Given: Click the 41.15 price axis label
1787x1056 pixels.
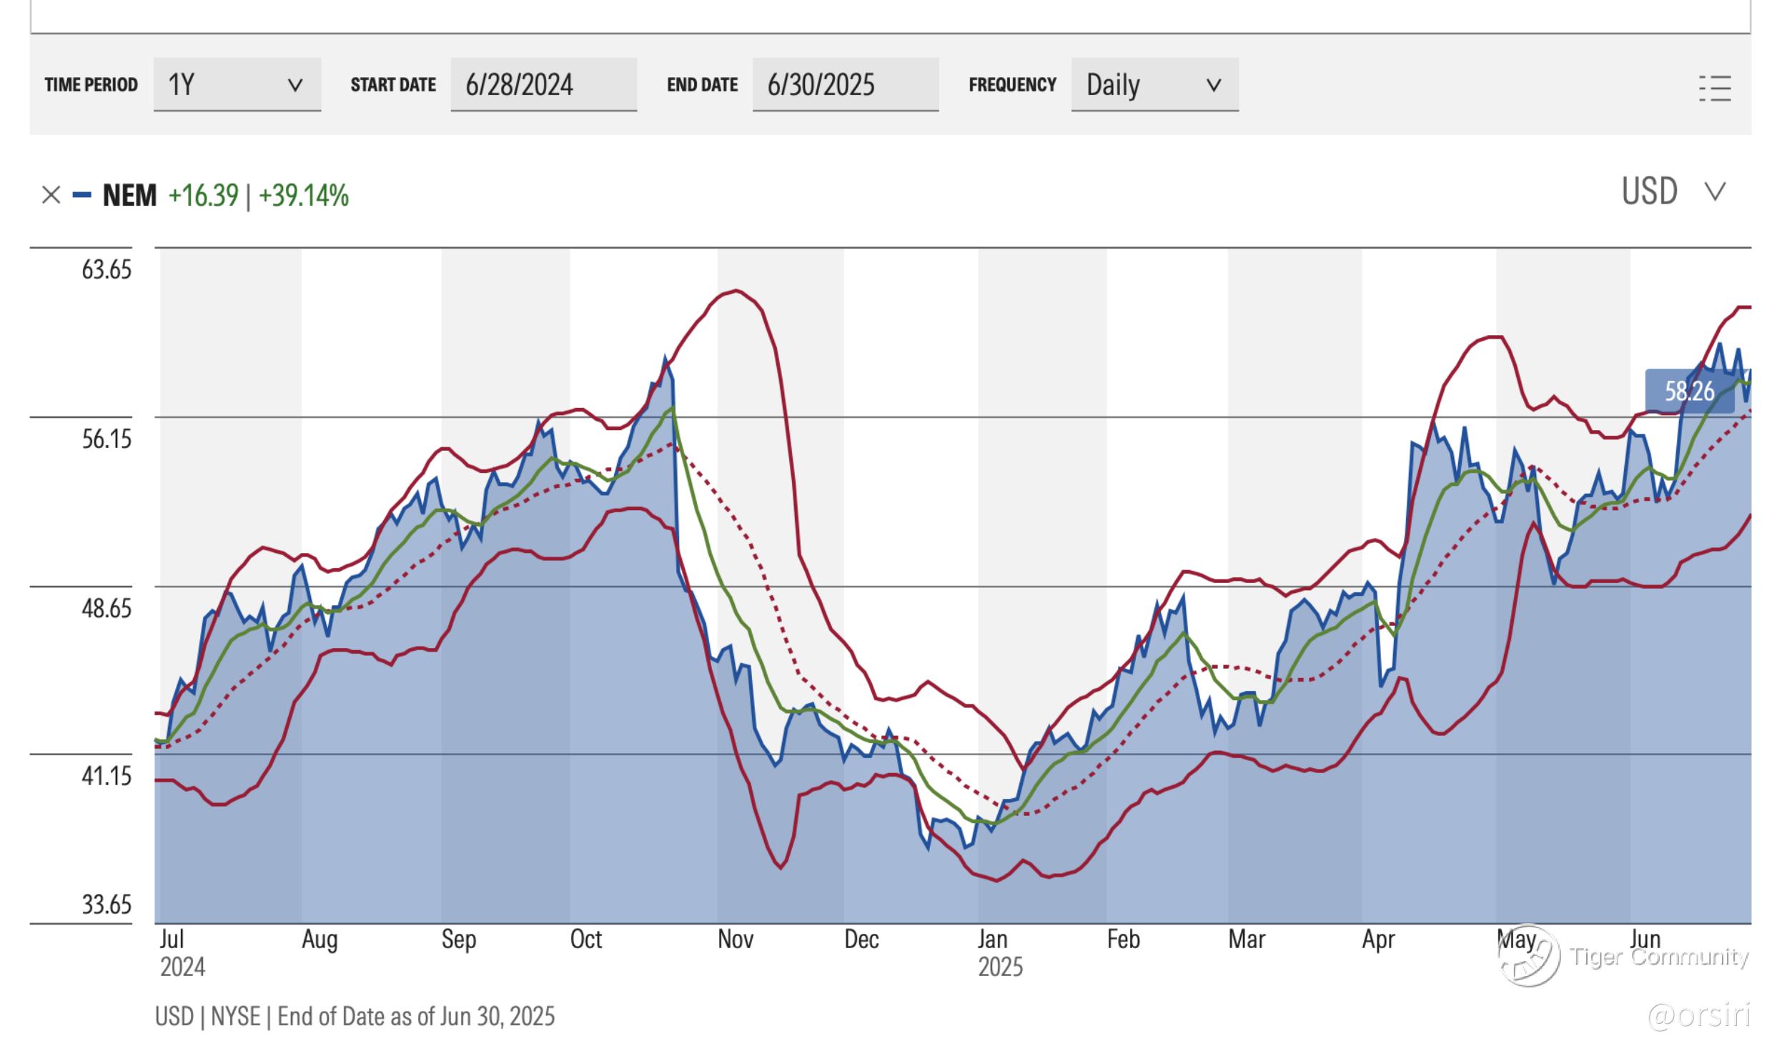Looking at the screenshot, I should (x=107, y=776).
